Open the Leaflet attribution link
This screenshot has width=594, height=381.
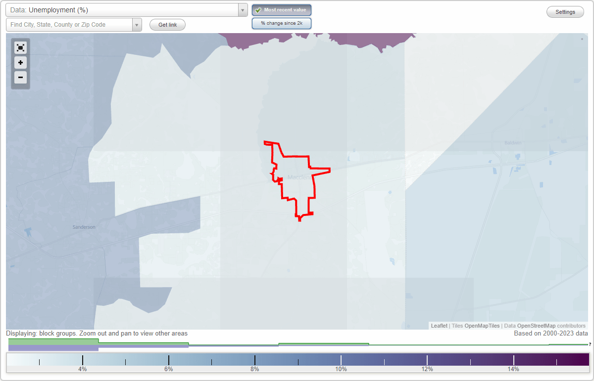click(x=439, y=326)
